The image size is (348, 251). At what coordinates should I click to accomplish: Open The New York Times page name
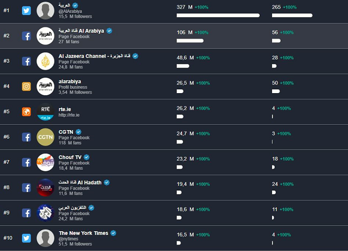click(83, 233)
